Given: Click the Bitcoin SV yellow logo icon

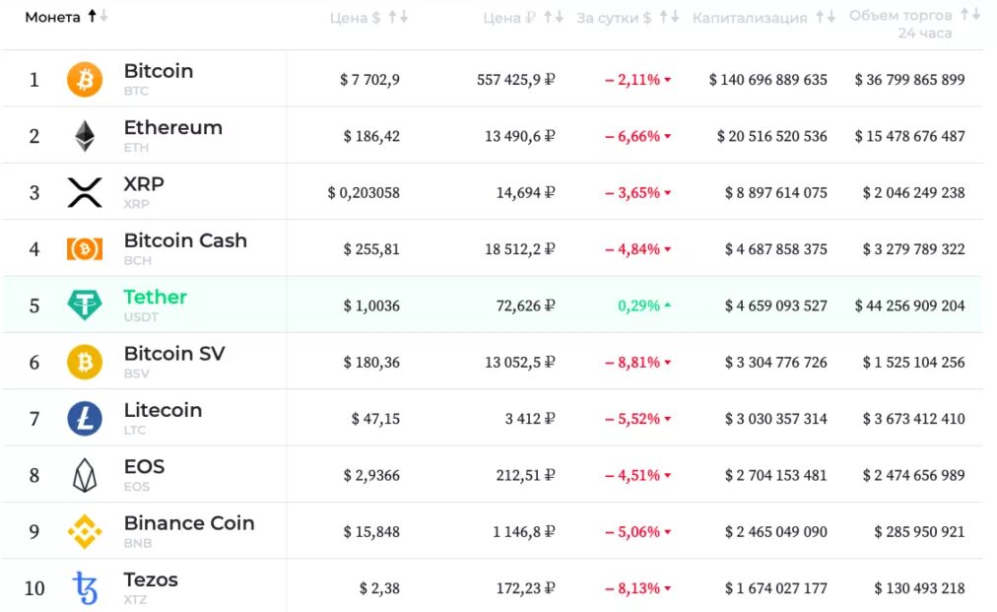Looking at the screenshot, I should [x=85, y=363].
